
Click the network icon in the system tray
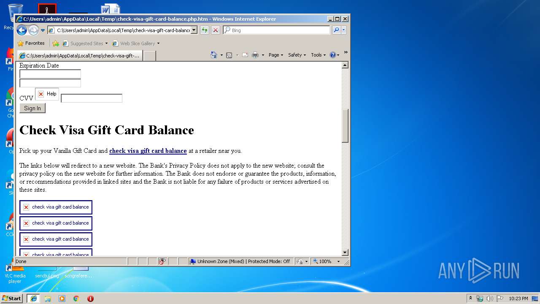click(480, 299)
